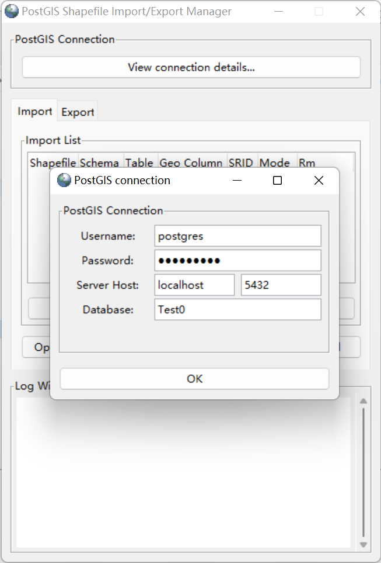Screen dimensions: 381x563
Task: Click the Shapefile column header
Action: point(53,163)
